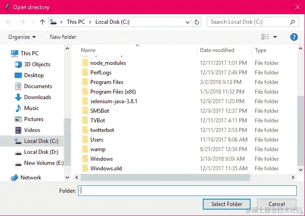The image size is (305, 216).
Task: Select the Windows.old folder icon
Action: click(x=85, y=168)
